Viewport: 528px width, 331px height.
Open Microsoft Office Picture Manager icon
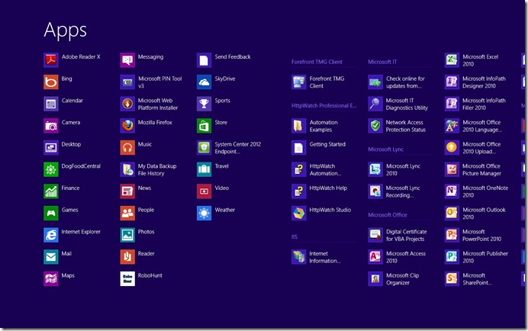click(452, 170)
